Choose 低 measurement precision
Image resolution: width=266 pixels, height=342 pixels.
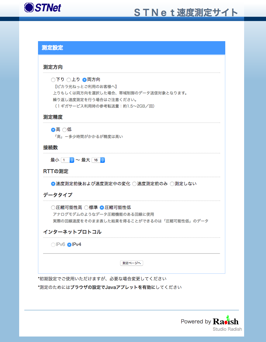(x=64, y=130)
